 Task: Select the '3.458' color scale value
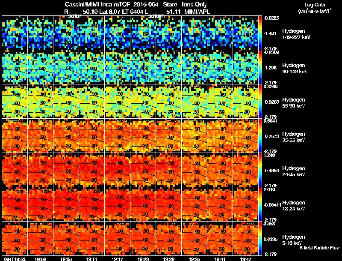[269, 224]
